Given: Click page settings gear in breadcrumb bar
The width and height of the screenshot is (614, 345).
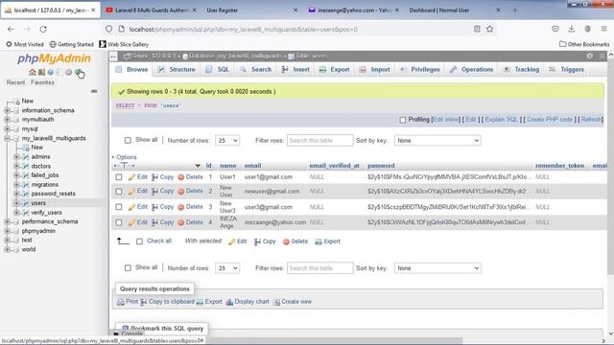Looking at the screenshot, I should pyautogui.click(x=589, y=56).
